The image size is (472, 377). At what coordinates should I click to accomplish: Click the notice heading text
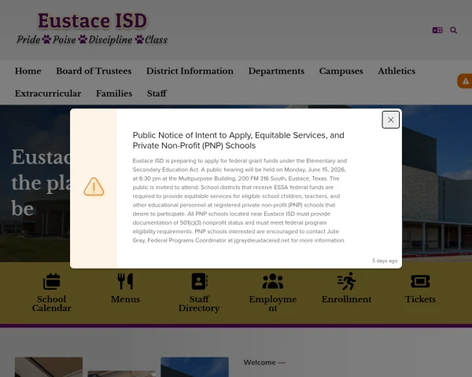click(x=238, y=141)
